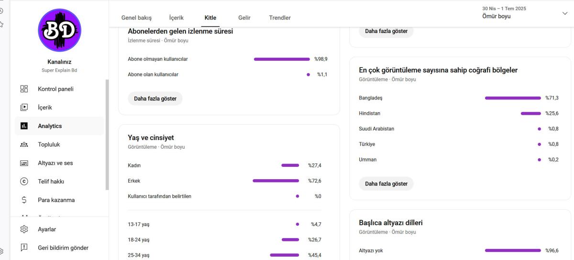Select the Analytics bar chart icon

24,126
